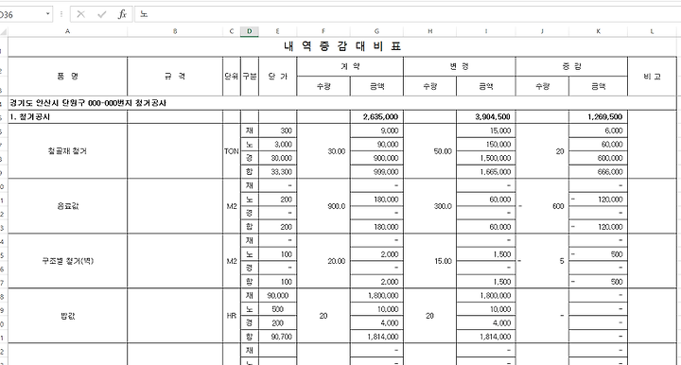Select column C header
This screenshot has width=681, height=365.
tap(232, 31)
